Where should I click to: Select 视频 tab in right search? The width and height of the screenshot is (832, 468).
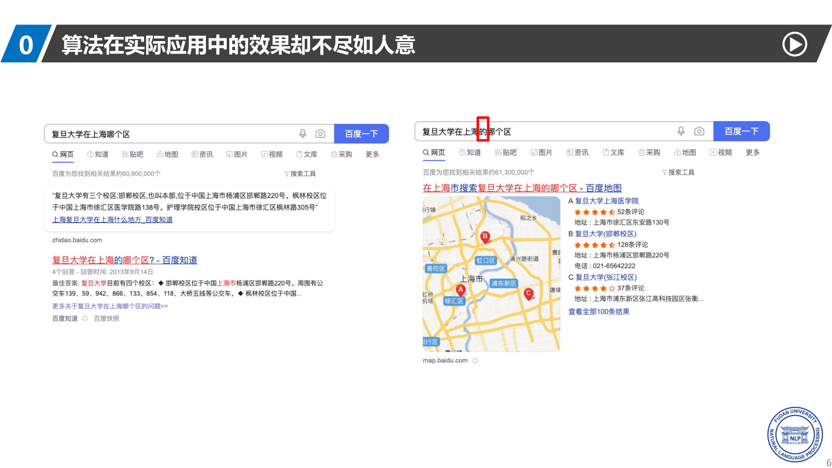pyautogui.click(x=721, y=152)
